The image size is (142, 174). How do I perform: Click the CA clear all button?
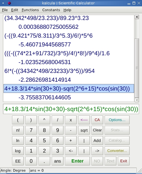coord(97,120)
